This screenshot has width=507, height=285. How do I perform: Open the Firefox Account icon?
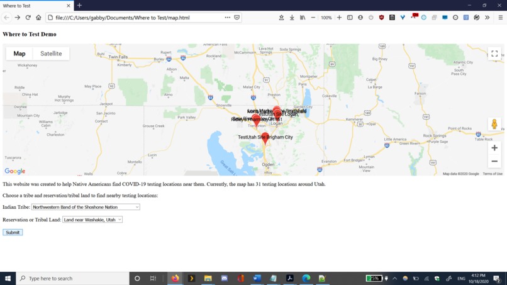(360, 18)
